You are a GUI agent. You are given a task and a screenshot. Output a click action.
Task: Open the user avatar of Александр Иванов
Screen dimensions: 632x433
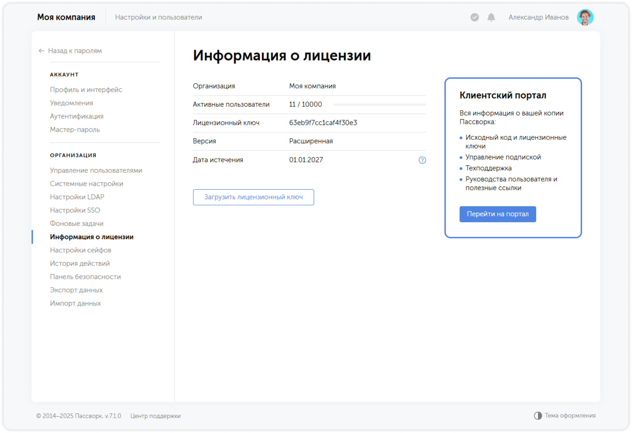[x=585, y=17]
